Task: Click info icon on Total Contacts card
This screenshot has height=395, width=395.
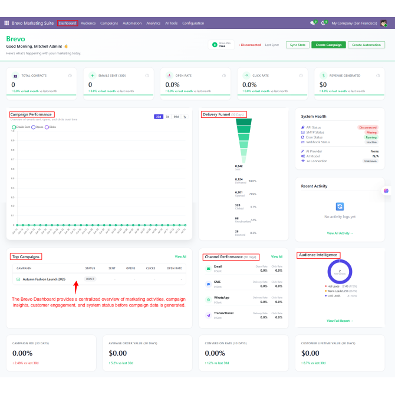Action: pyautogui.click(x=70, y=75)
